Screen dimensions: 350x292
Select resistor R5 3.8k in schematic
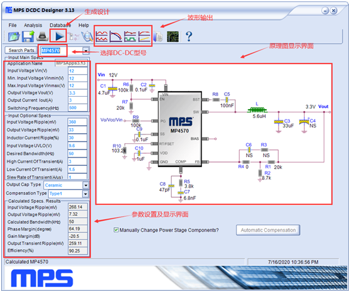181,183
